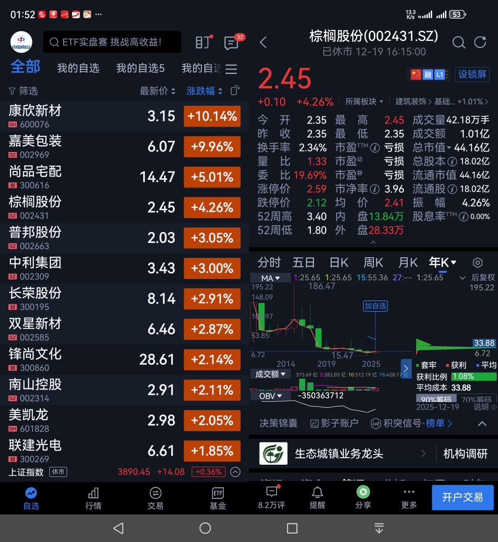Tap 获利 chip legend
498x542 pixels.
(x=456, y=365)
